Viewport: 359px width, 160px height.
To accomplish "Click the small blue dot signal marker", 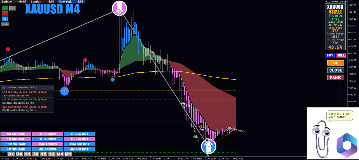I will (x=113, y=80).
